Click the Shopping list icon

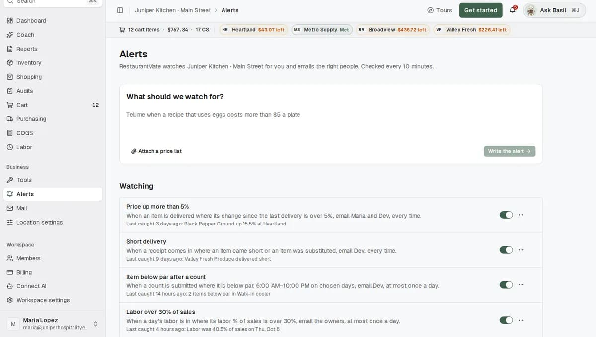[10, 77]
